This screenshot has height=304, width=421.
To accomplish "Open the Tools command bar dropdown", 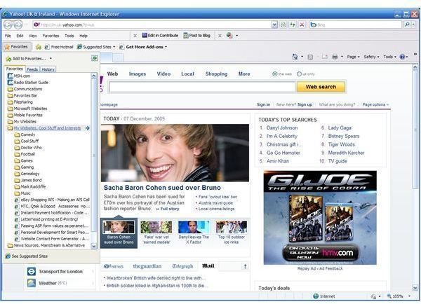I will pyautogui.click(x=389, y=57).
